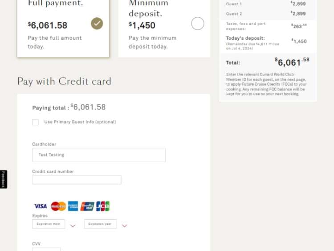Image resolution: width=334 pixels, height=251 pixels.
Task: Focus the Credit card number field
Action: [77, 180]
